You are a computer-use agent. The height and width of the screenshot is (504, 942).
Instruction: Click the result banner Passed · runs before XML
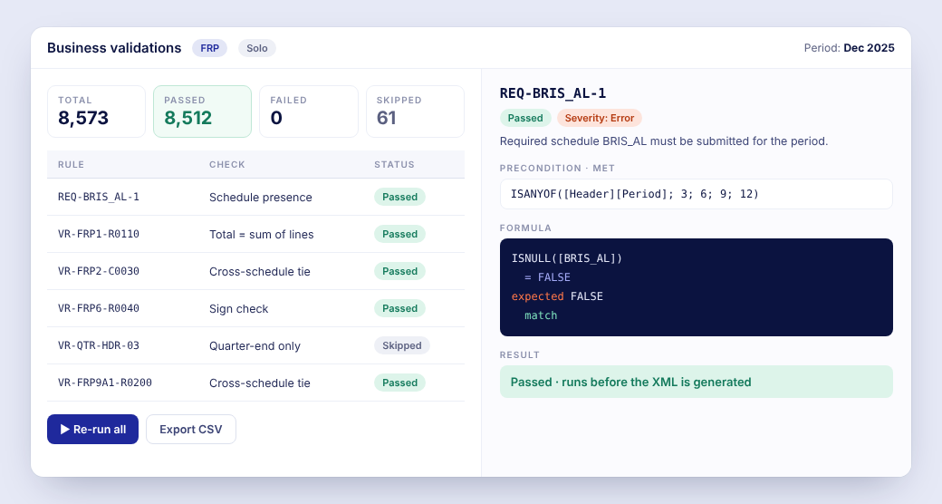point(697,382)
